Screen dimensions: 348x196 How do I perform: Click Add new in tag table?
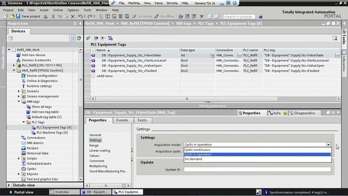[x=105, y=76]
